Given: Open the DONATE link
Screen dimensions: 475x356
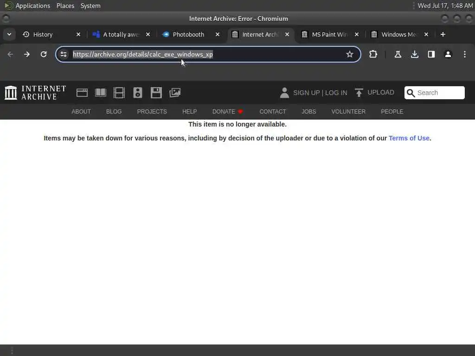Looking at the screenshot, I should point(227,112).
